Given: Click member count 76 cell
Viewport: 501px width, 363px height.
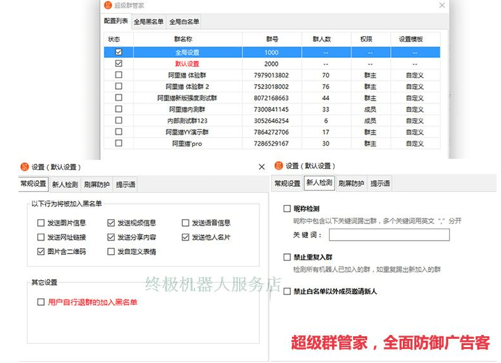Looking at the screenshot, I should tap(326, 87).
